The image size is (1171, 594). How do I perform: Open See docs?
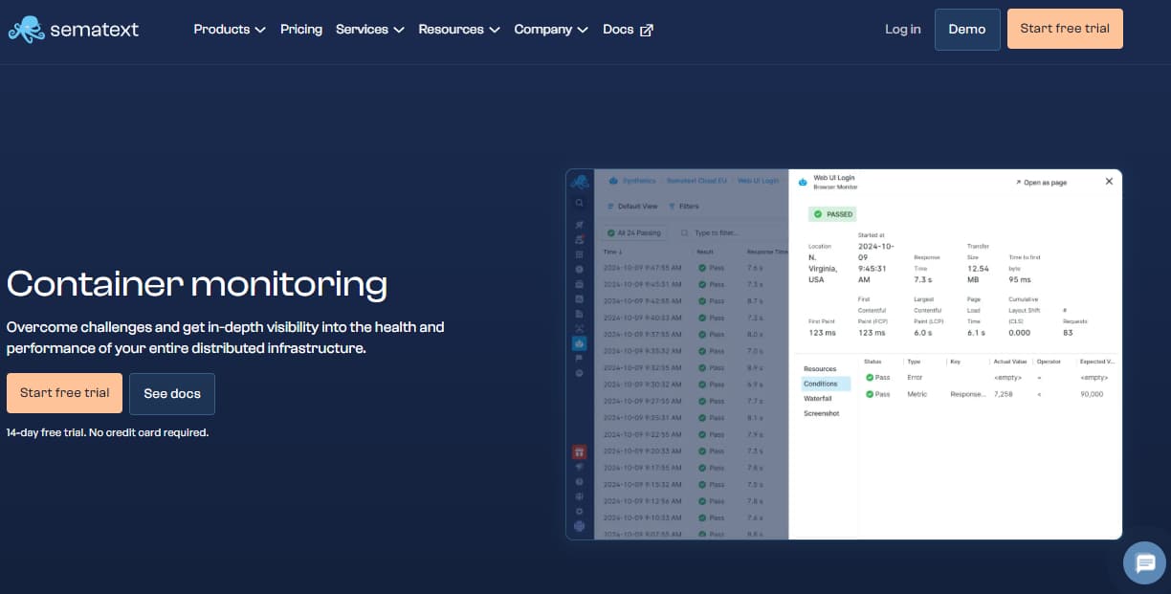[172, 393]
